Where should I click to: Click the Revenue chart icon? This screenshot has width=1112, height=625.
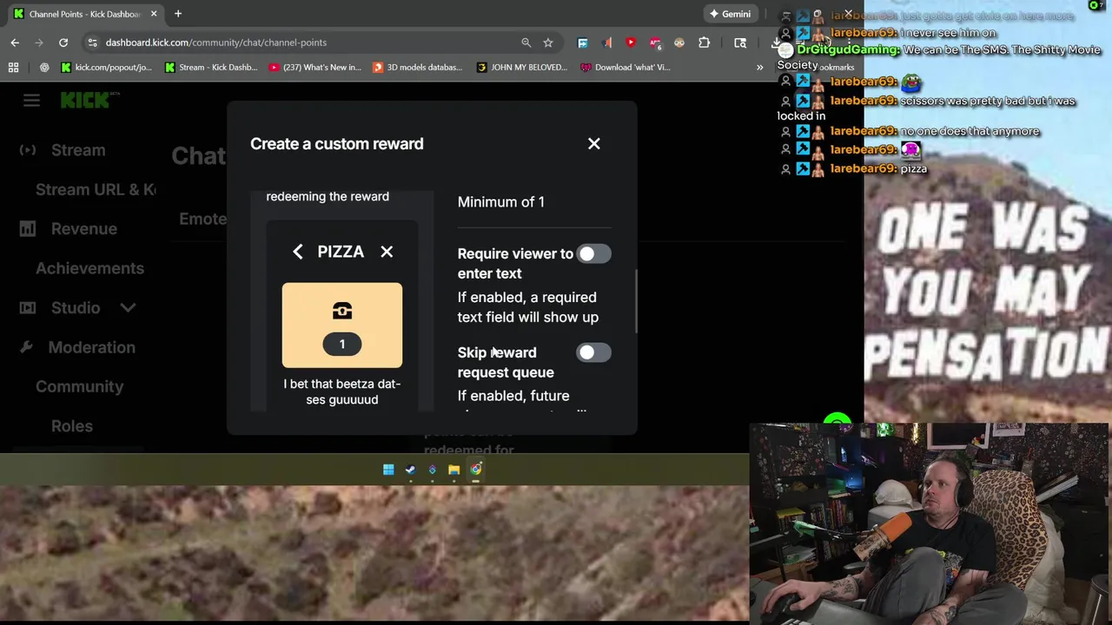coord(28,229)
